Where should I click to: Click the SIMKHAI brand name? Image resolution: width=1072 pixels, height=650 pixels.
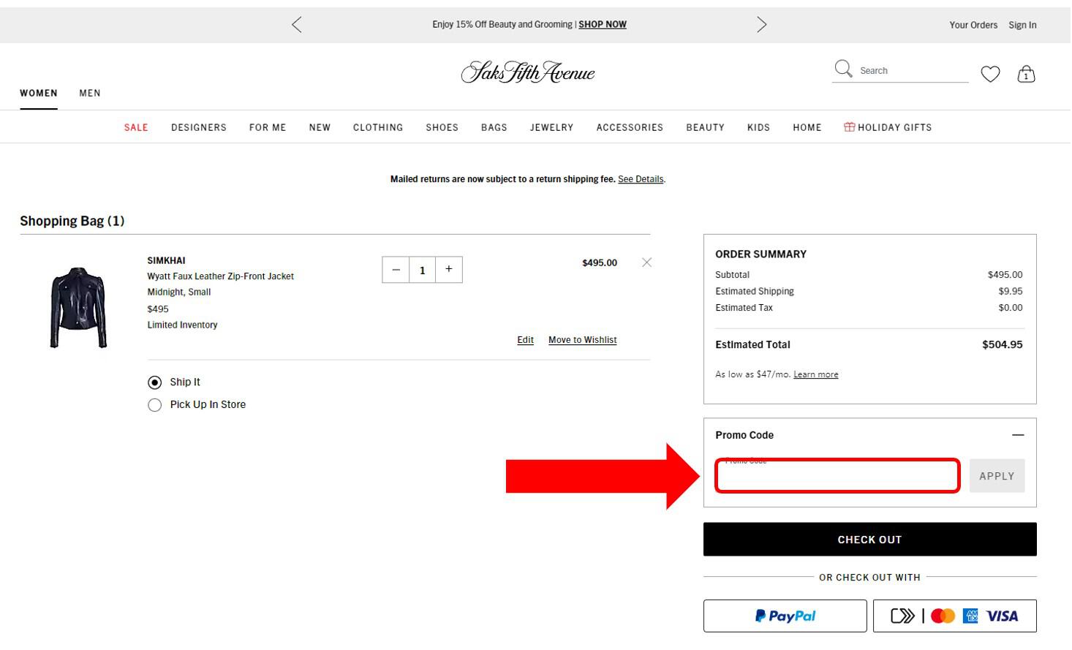(166, 260)
